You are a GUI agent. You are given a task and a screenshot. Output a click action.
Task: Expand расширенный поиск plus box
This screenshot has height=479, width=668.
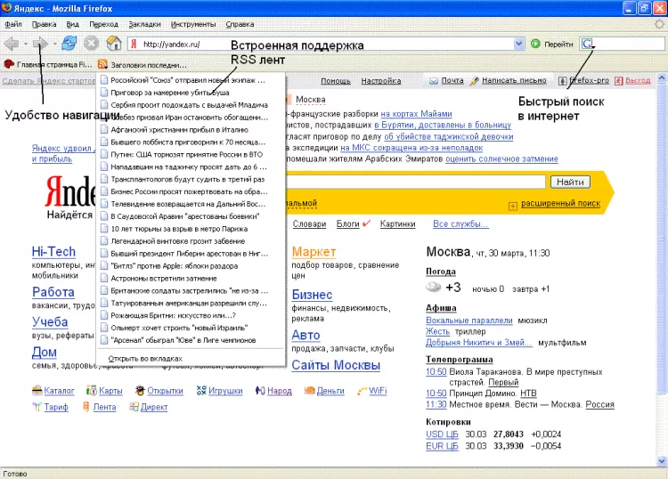[x=513, y=206]
